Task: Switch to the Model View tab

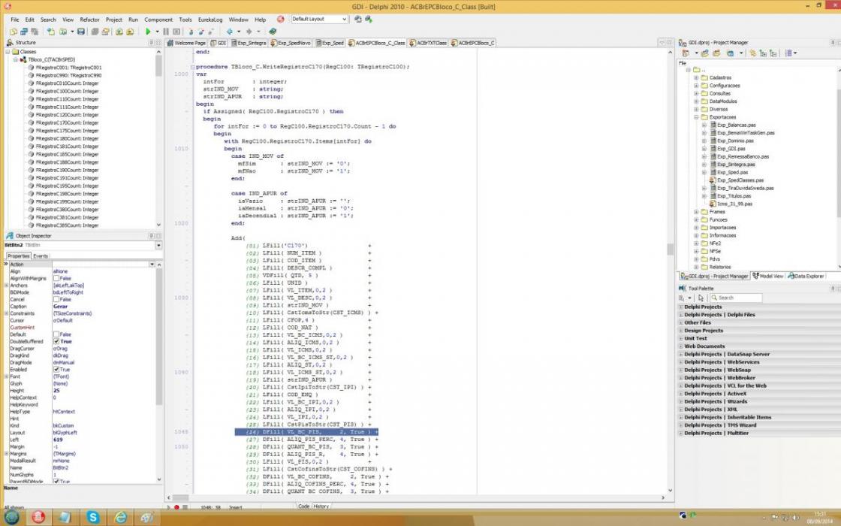Action: coord(767,276)
